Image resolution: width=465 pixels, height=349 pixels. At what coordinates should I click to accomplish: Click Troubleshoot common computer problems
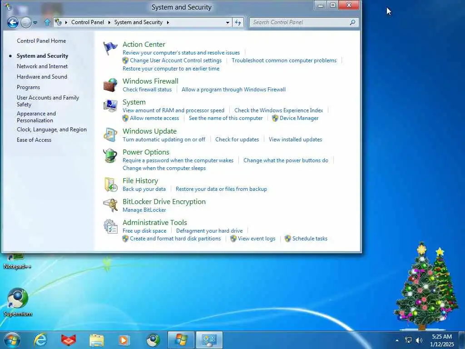tap(284, 60)
